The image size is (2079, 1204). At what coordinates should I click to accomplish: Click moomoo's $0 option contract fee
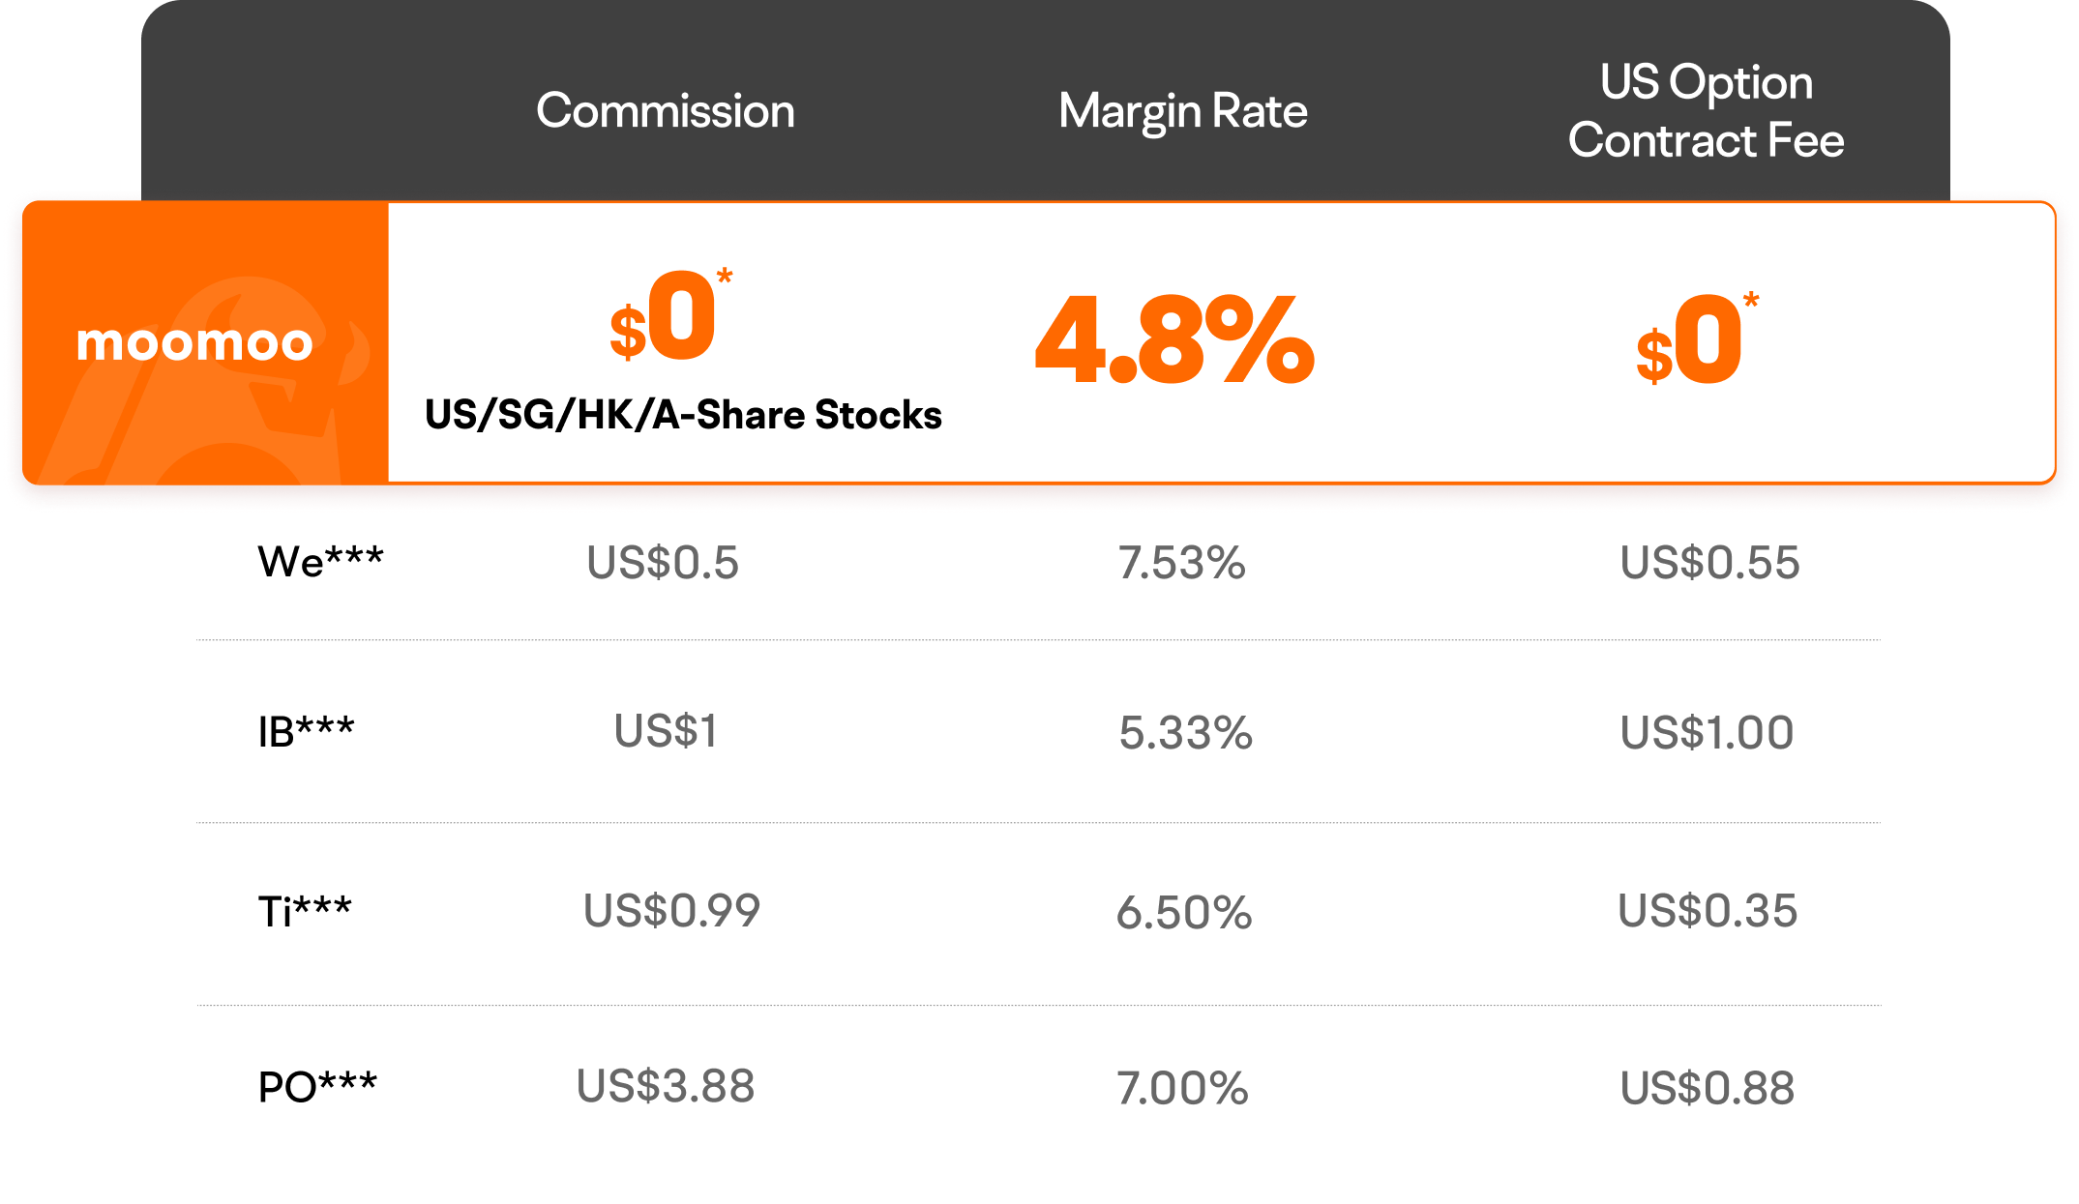coord(1696,341)
